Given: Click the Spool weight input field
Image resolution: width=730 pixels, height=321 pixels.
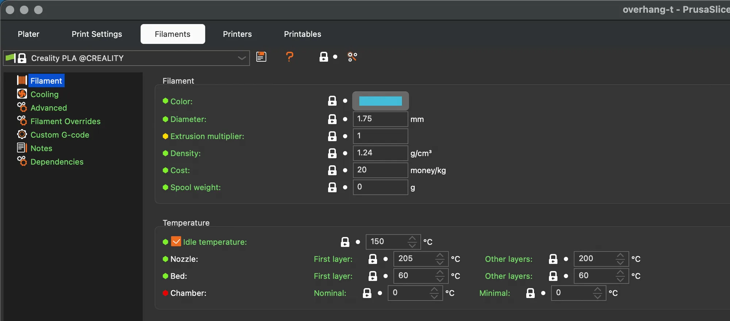Looking at the screenshot, I should point(380,187).
